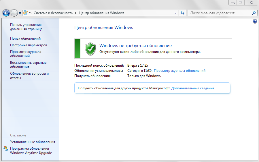The height and width of the screenshot is (162, 259).
Task: Expand arrow after Система и безопасность
Action: point(76,13)
